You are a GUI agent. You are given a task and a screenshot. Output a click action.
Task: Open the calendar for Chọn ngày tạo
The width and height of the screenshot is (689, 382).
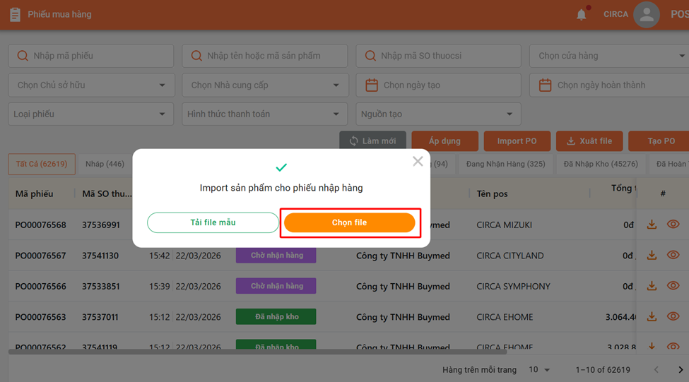(x=372, y=85)
